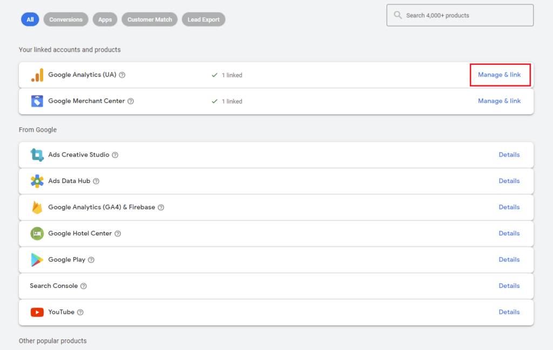
Task: Click the Google Analytics (UA) bar chart icon
Action: (37, 75)
